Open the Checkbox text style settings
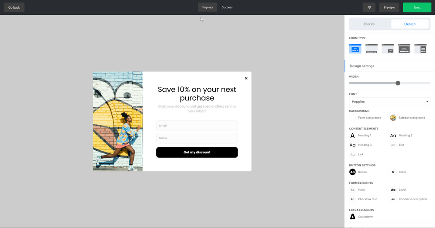 tap(353, 199)
